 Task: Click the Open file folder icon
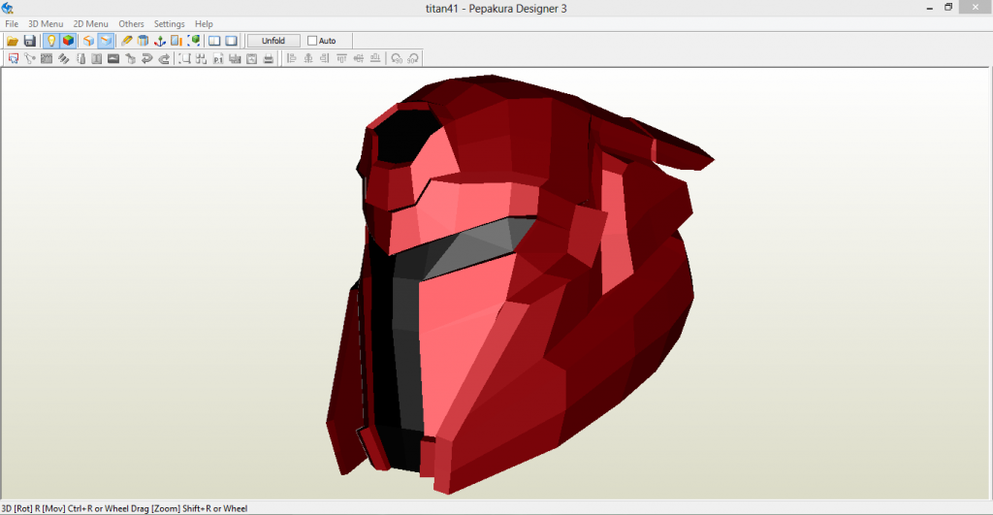[13, 41]
